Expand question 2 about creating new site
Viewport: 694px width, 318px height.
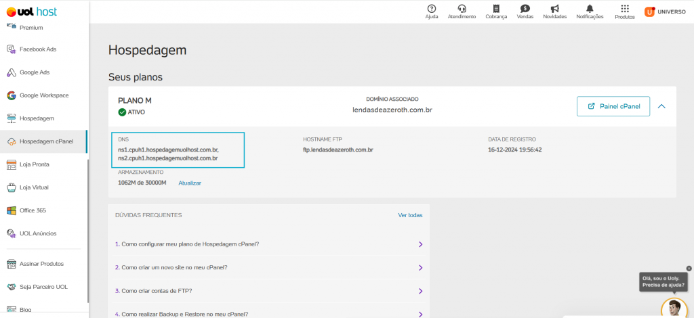[x=420, y=268]
